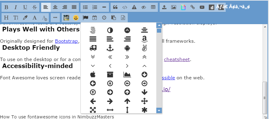Pick the angle-double-down icon

pyautogui.click(x=93, y=57)
